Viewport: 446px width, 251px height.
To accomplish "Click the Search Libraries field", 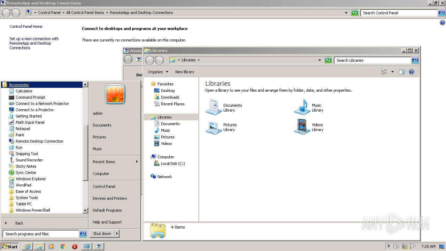I will click(372, 60).
